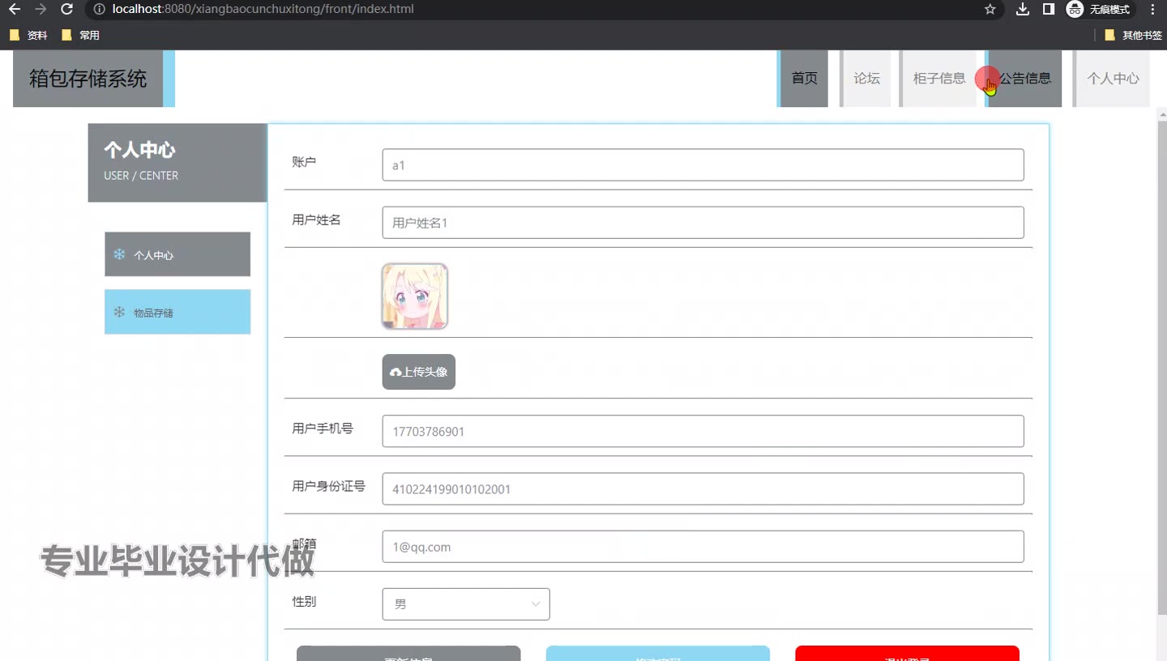
Task: Click the 邮箱 email input field
Action: point(703,547)
